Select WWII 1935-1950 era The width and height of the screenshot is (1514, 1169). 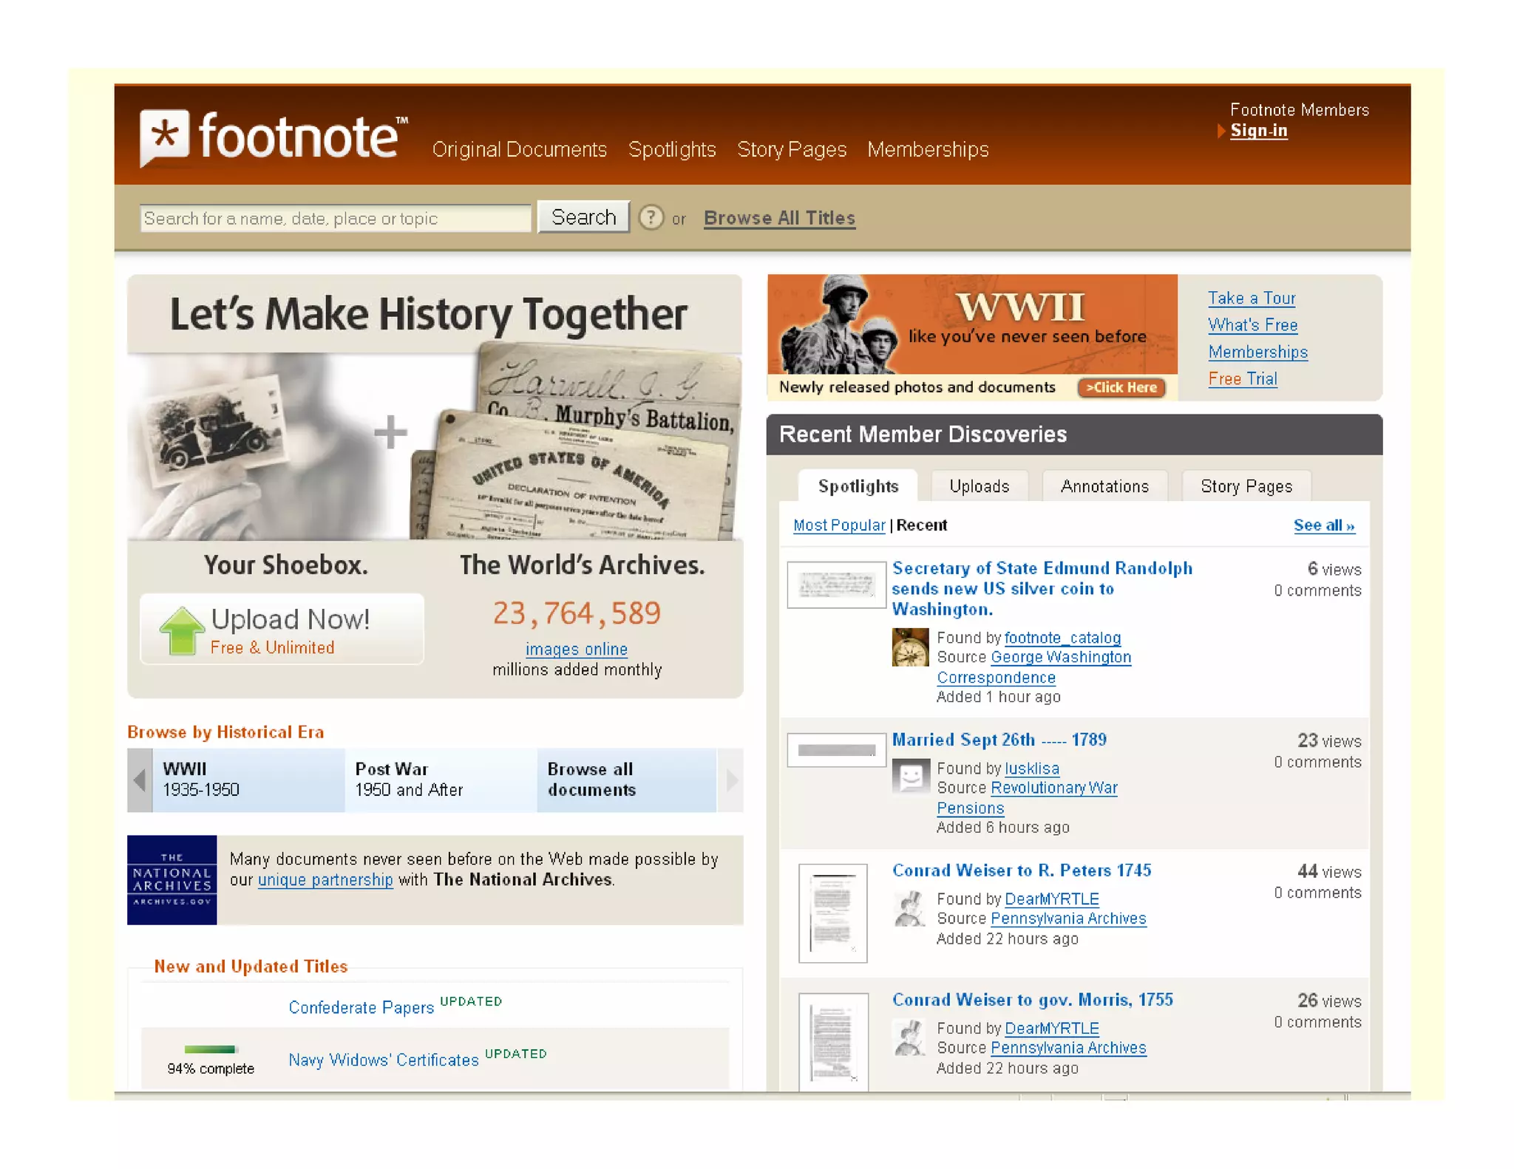[248, 780]
